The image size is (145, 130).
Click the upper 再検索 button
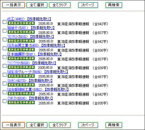pos(114,5)
